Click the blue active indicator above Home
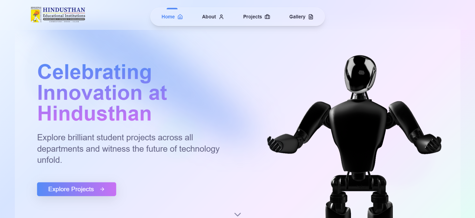 click(x=172, y=9)
